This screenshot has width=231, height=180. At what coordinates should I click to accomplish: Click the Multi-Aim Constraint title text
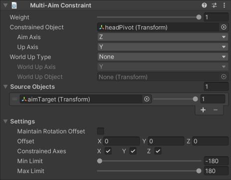pyautogui.click(x=61, y=5)
